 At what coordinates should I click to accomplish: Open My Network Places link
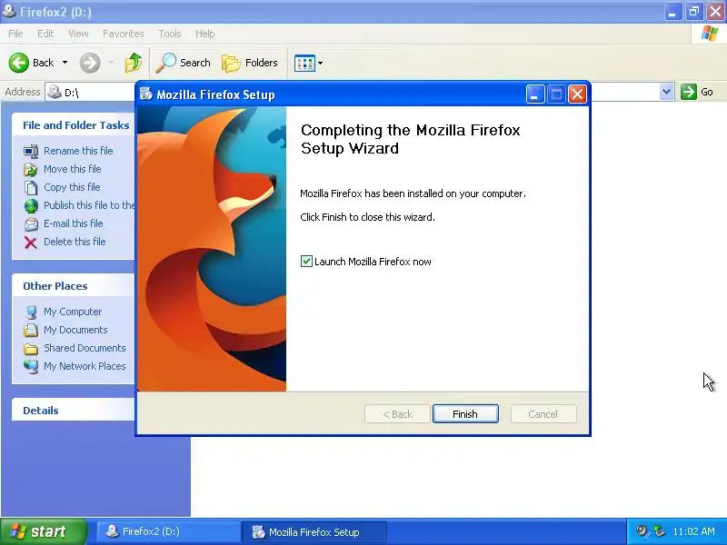tap(85, 366)
